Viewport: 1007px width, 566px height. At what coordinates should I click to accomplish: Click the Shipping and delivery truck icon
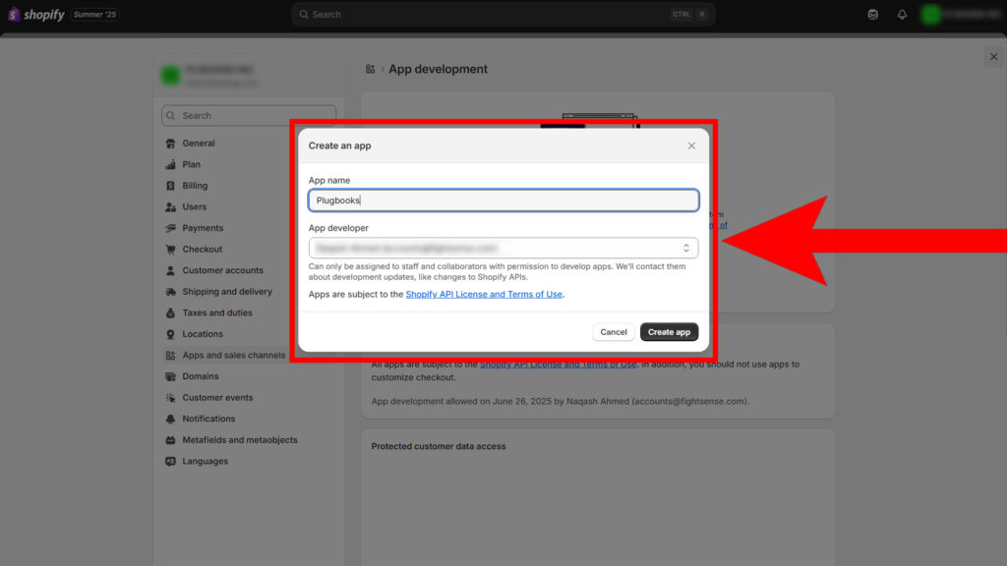coord(170,291)
